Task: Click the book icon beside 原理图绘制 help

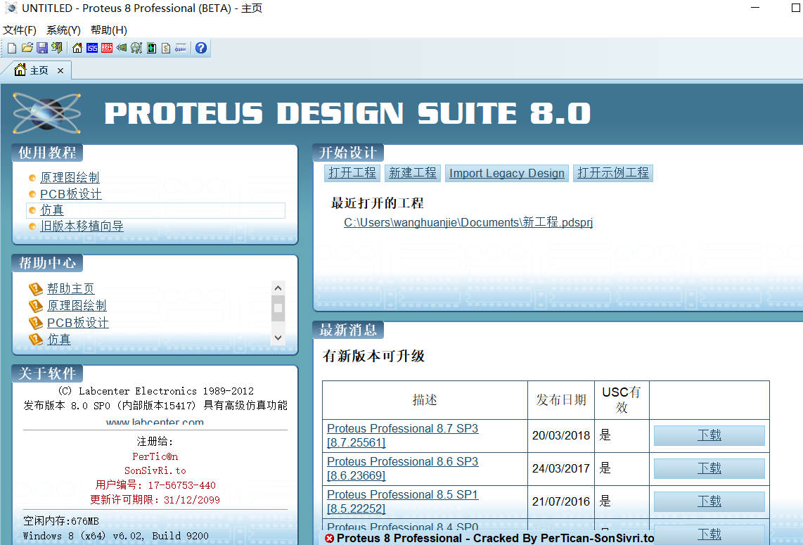Action: pyautogui.click(x=35, y=306)
